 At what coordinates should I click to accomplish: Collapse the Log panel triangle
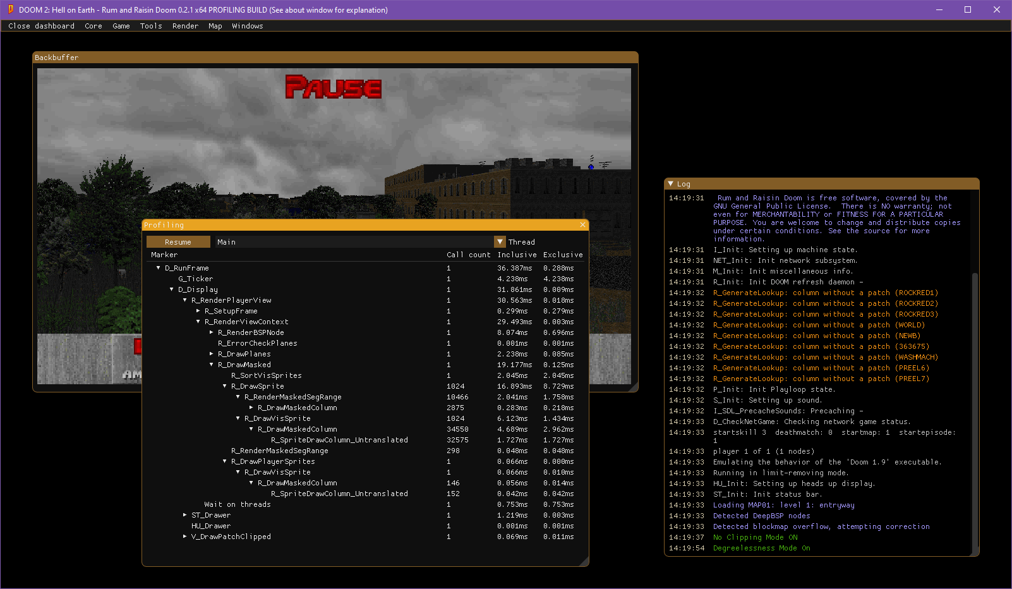671,184
